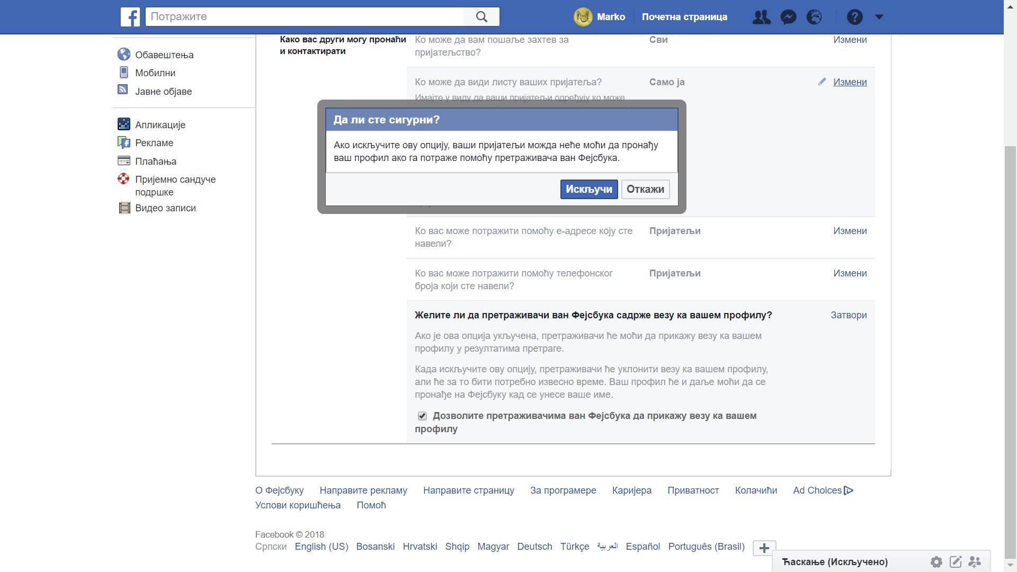
Task: Click inside the Потражите search field
Action: pos(307,16)
